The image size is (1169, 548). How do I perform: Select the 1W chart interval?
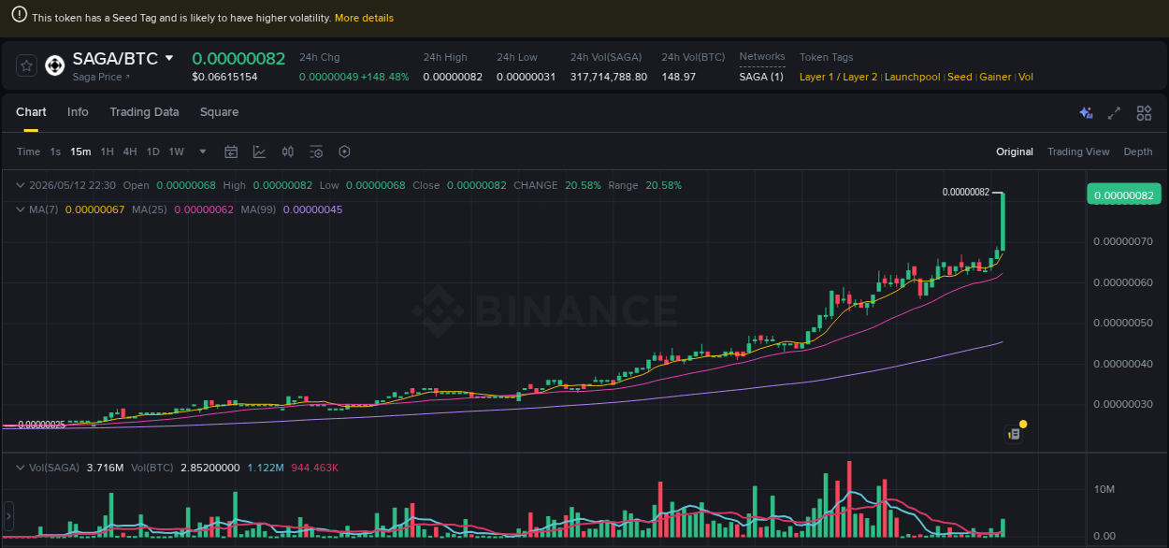tap(176, 151)
